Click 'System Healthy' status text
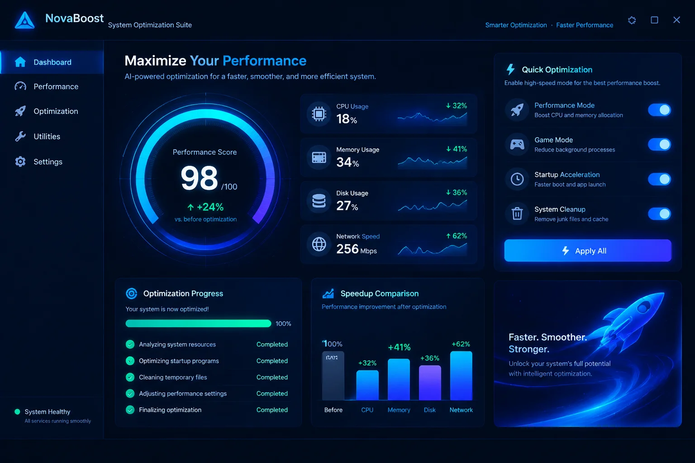The image size is (695, 463). [x=48, y=411]
